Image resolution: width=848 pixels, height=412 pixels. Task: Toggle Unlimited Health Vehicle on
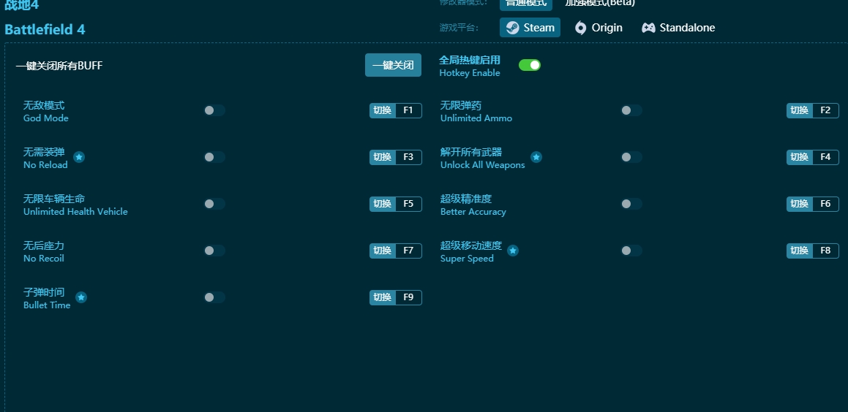tap(214, 204)
